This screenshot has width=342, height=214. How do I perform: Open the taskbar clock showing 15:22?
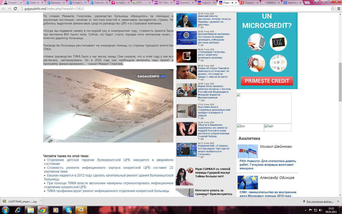[x=331, y=210]
